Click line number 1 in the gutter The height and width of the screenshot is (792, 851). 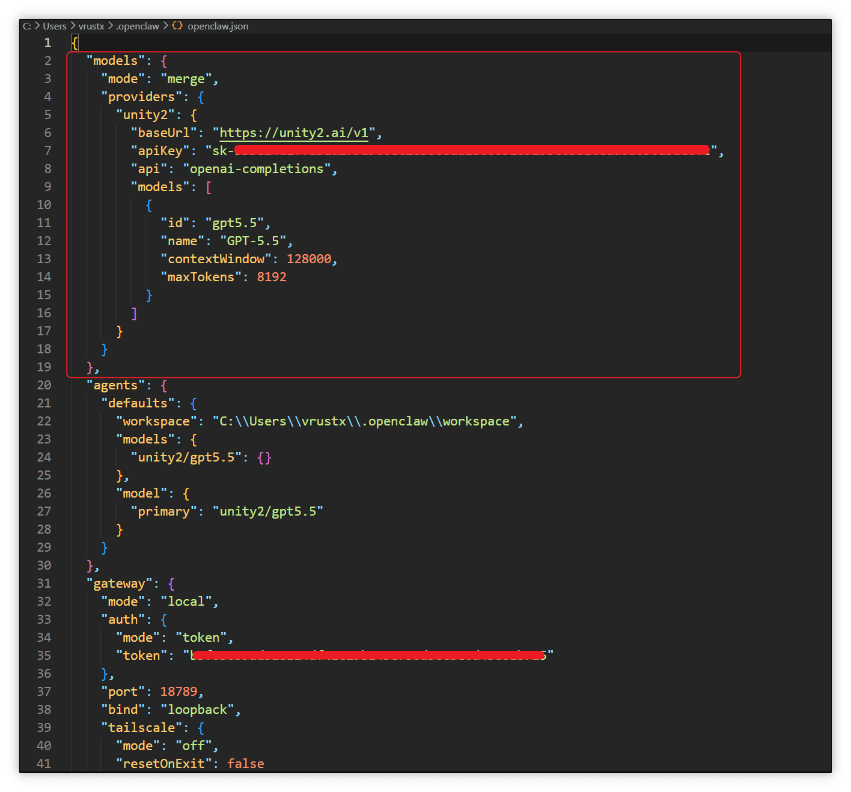point(47,43)
